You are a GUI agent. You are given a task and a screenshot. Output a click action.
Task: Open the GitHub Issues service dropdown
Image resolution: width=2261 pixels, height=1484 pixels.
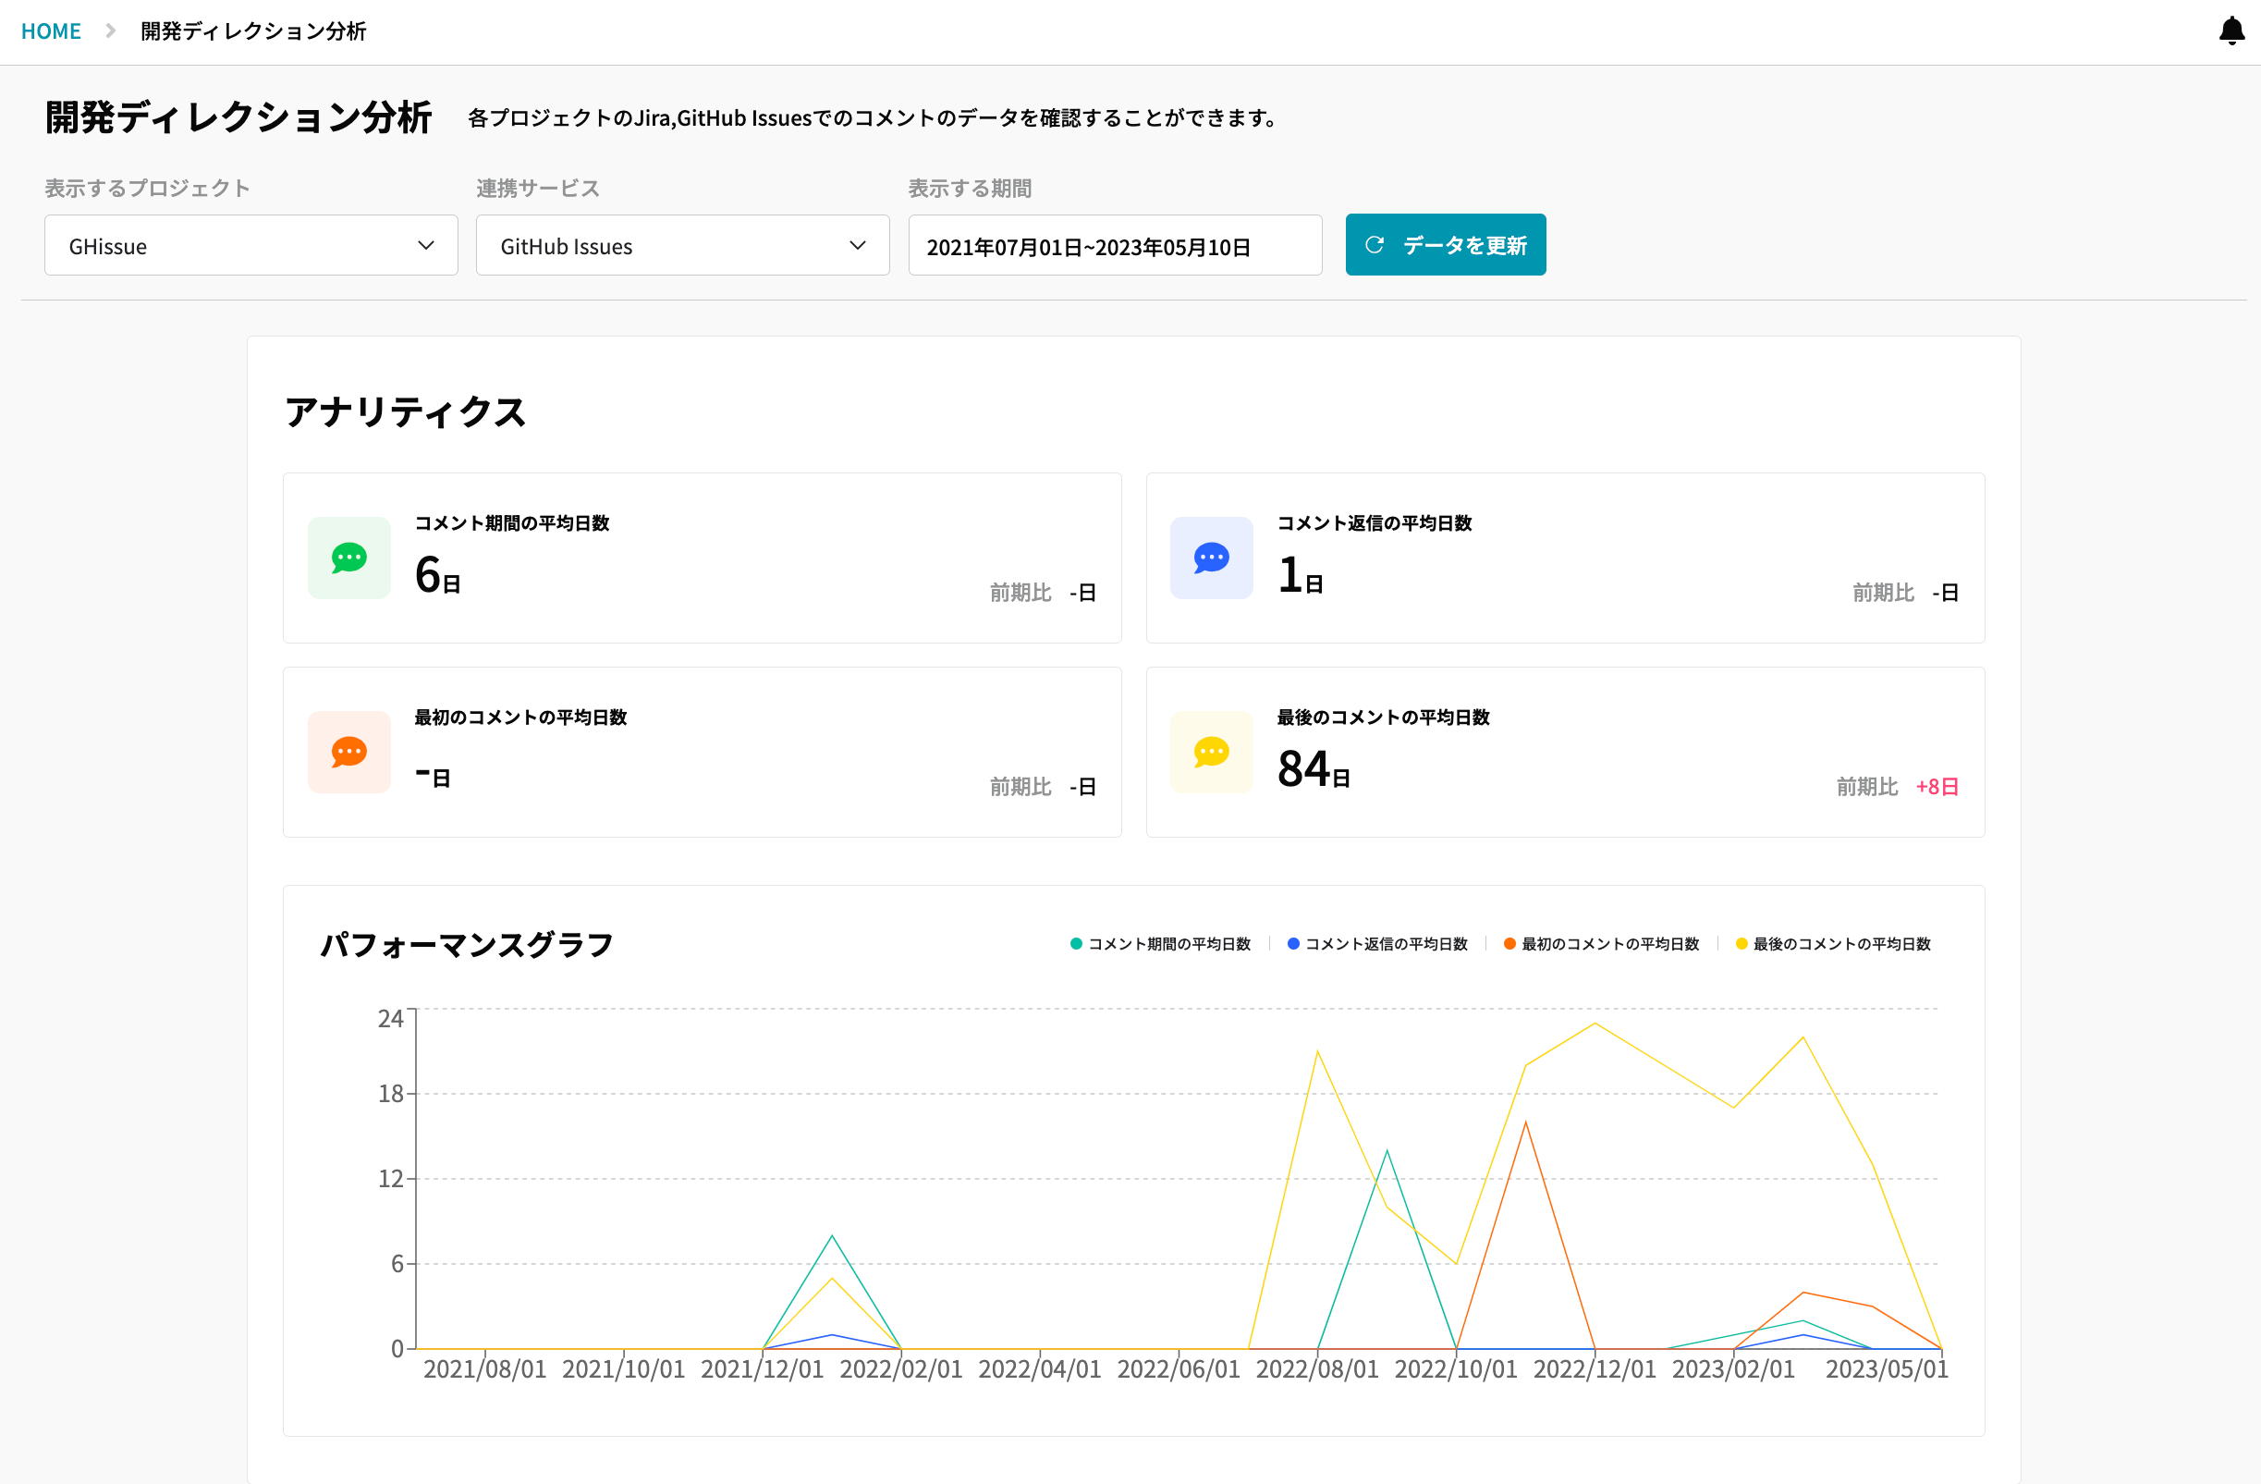[x=682, y=245]
